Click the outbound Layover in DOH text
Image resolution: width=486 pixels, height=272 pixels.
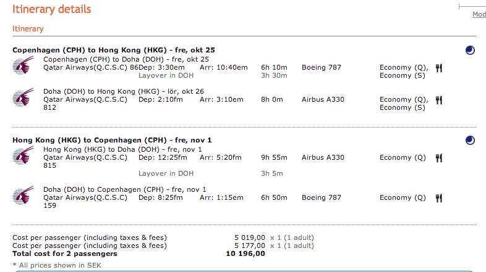click(x=166, y=75)
